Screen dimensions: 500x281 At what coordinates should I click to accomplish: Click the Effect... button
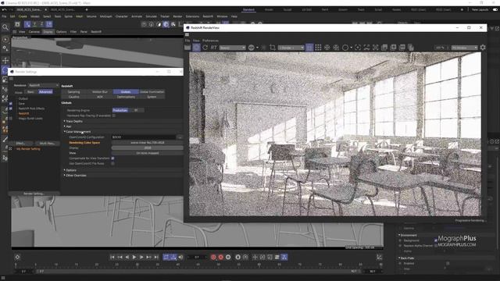[x=20, y=144]
